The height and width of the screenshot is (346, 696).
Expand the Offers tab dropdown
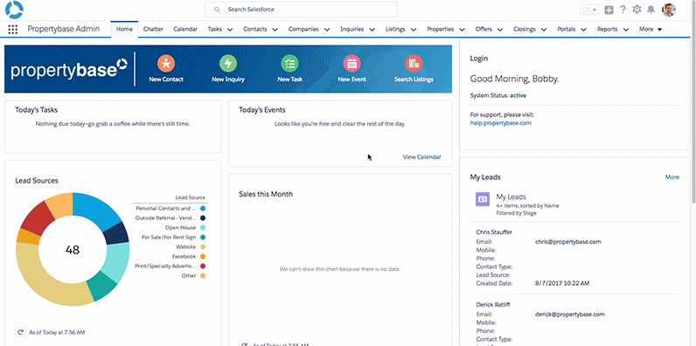[500, 30]
